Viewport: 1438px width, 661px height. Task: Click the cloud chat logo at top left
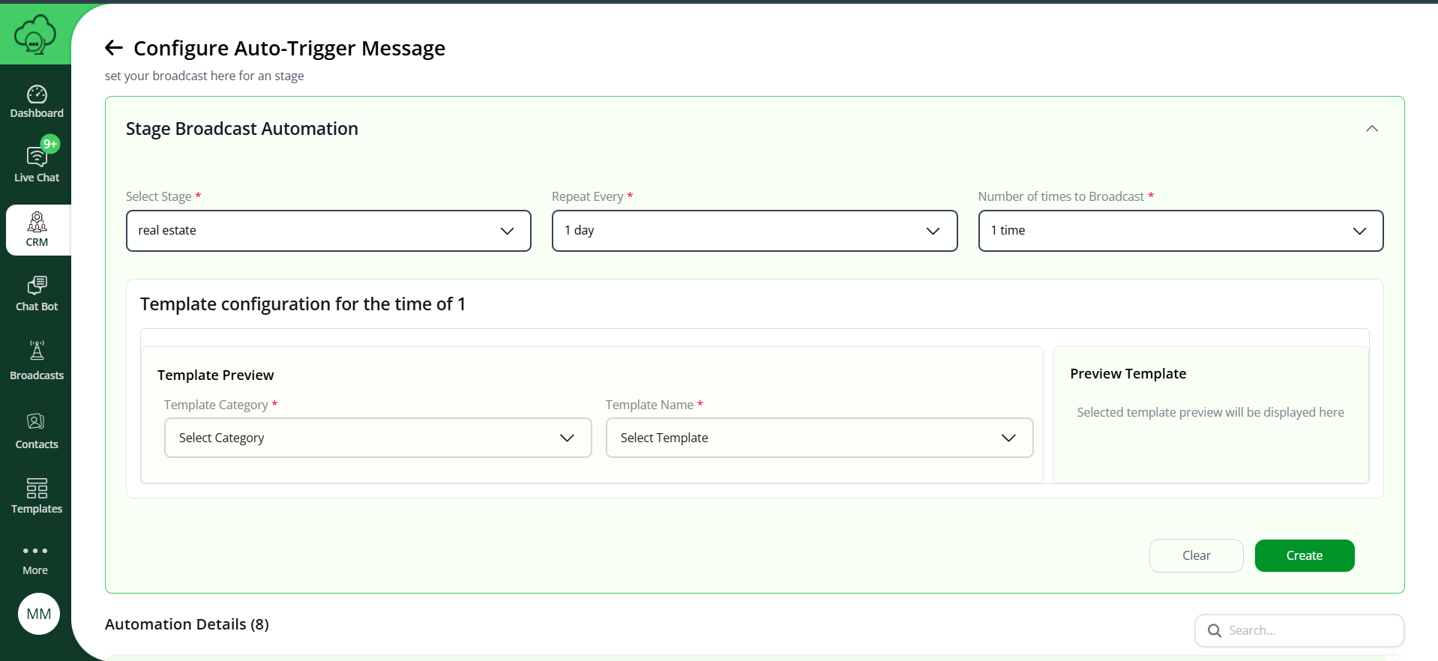(x=35, y=34)
